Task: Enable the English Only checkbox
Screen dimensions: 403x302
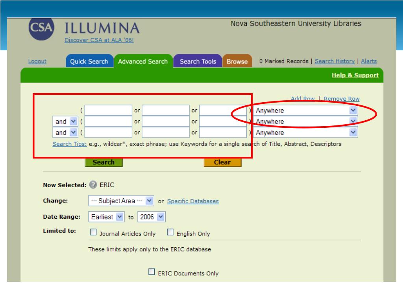Action: (x=170, y=232)
